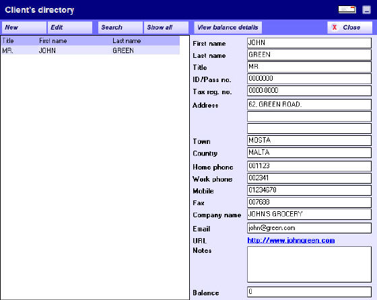This screenshot has height=300, width=377.
Task: Click the ID/Pass no. field
Action: coord(309,79)
